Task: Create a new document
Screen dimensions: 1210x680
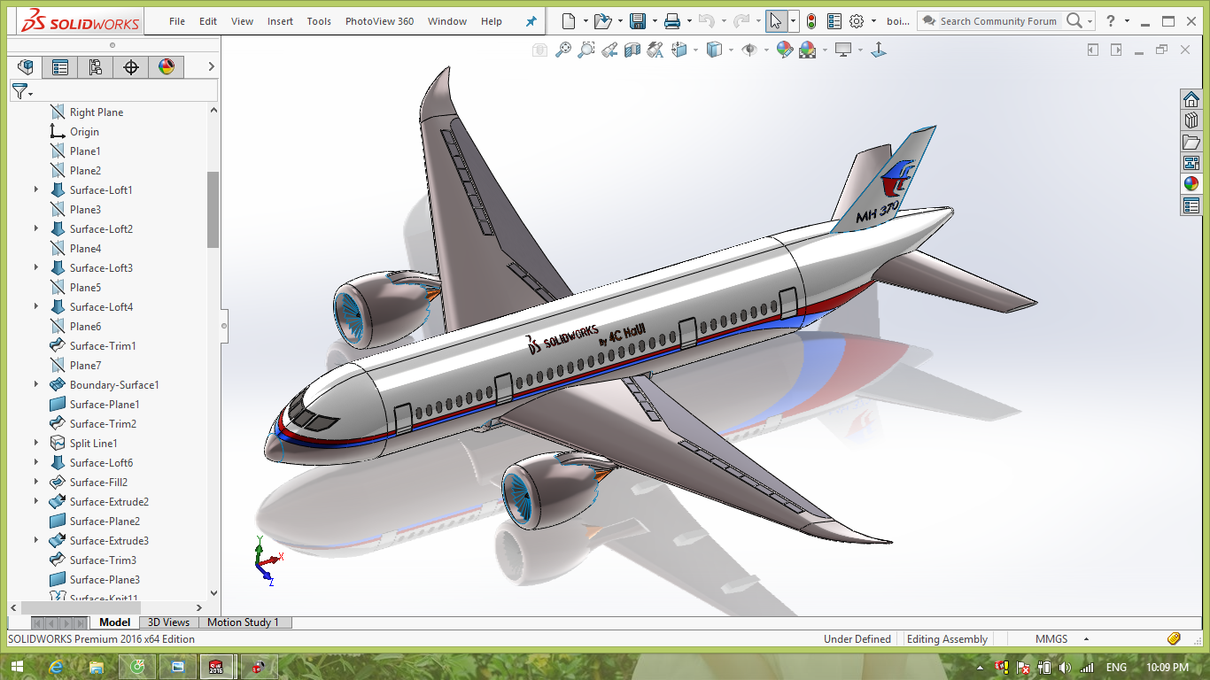Action: click(568, 21)
